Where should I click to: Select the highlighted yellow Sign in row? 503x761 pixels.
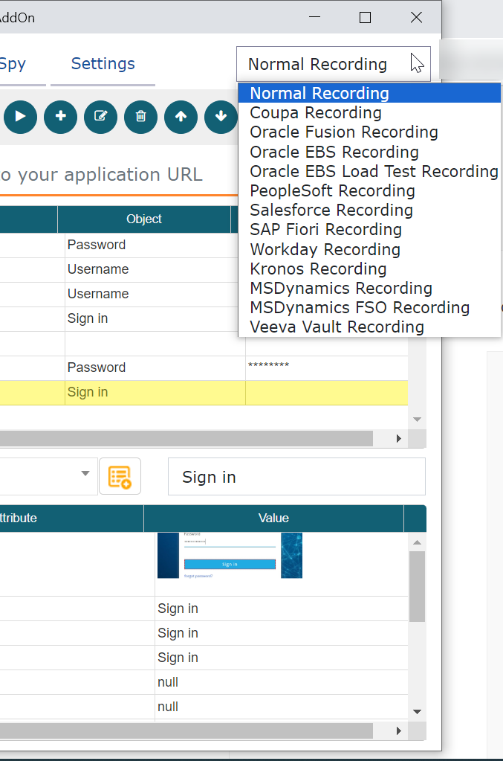[204, 393]
